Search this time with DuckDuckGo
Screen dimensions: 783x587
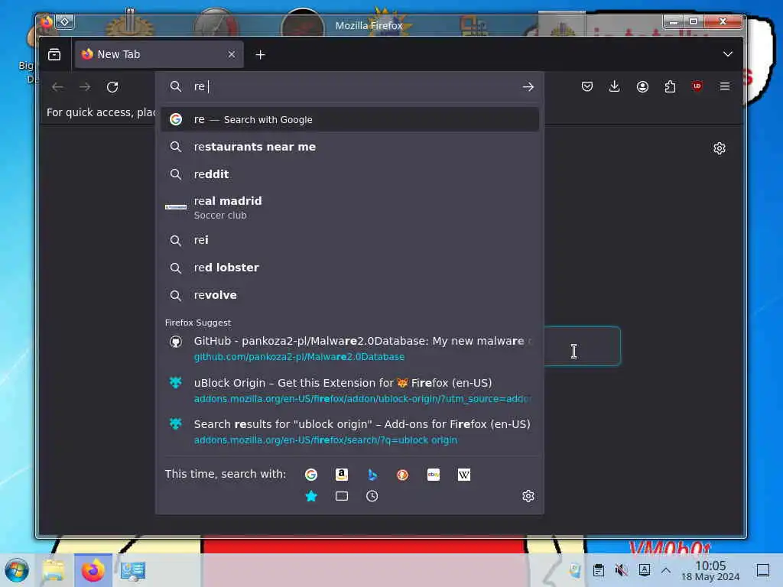[x=402, y=474]
